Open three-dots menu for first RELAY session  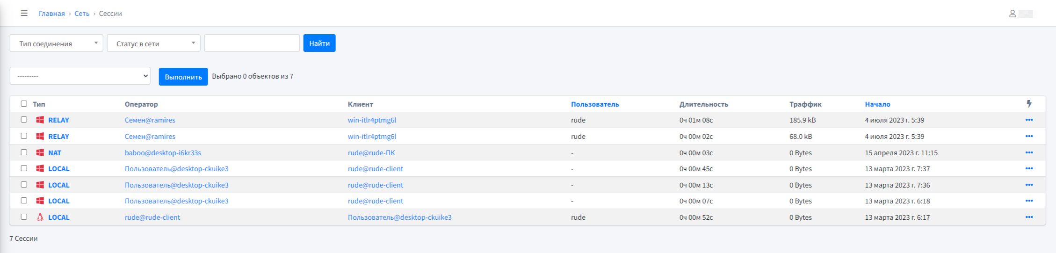pos(1029,120)
